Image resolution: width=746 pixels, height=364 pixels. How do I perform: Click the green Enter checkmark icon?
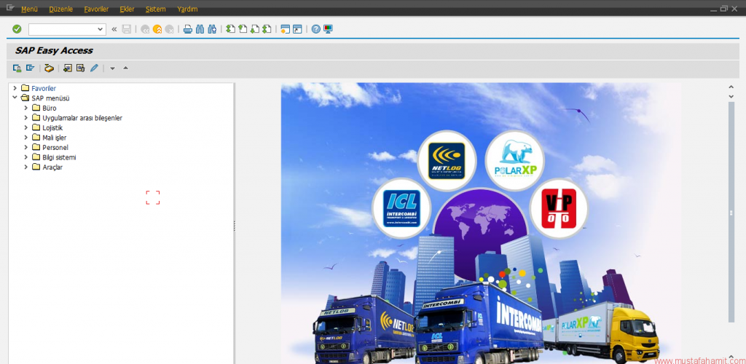tap(17, 29)
